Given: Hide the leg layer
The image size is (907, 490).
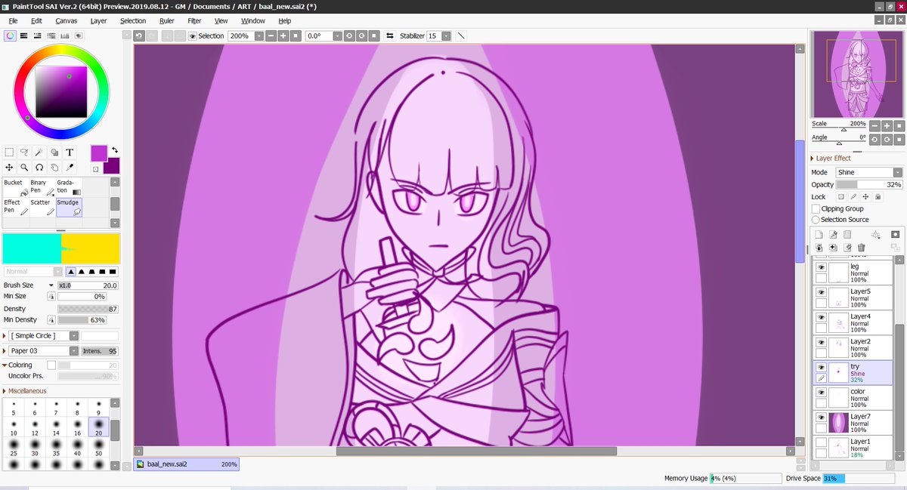Looking at the screenshot, I should point(821,267).
